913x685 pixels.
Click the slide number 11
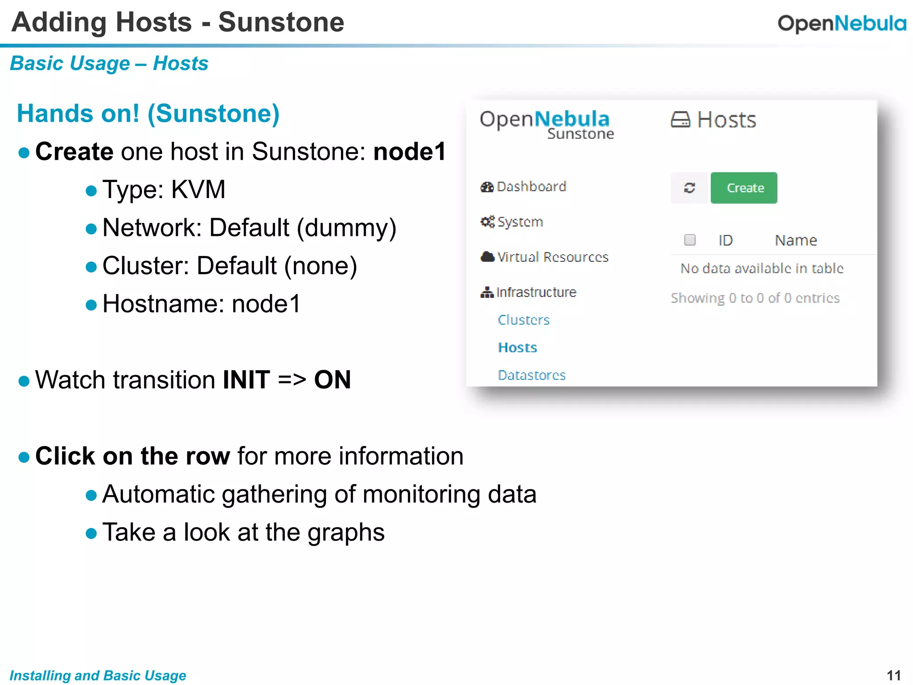(x=894, y=676)
